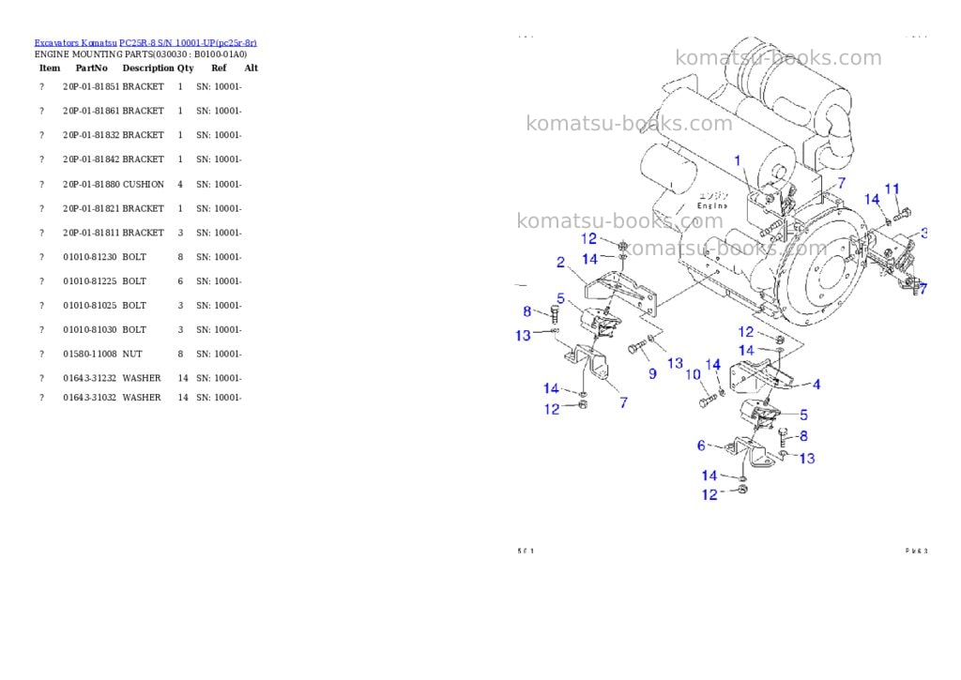961x680 pixels.
Task: Click callout number 9 in the diagram
Action: coord(653,373)
